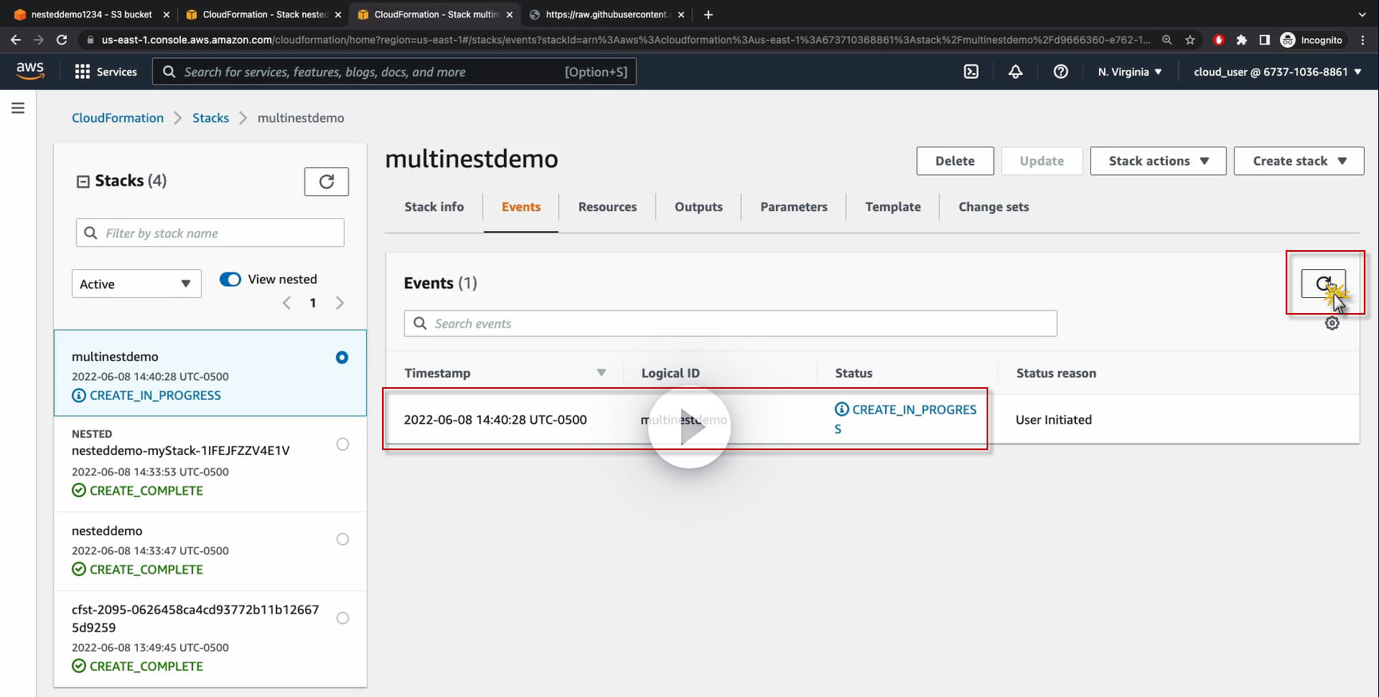The width and height of the screenshot is (1379, 697).
Task: Switch to the Events tab
Action: pyautogui.click(x=522, y=207)
